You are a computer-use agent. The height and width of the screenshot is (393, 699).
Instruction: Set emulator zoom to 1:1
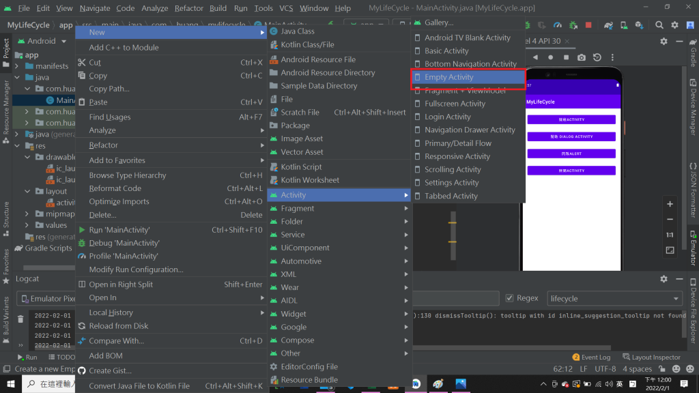click(670, 235)
